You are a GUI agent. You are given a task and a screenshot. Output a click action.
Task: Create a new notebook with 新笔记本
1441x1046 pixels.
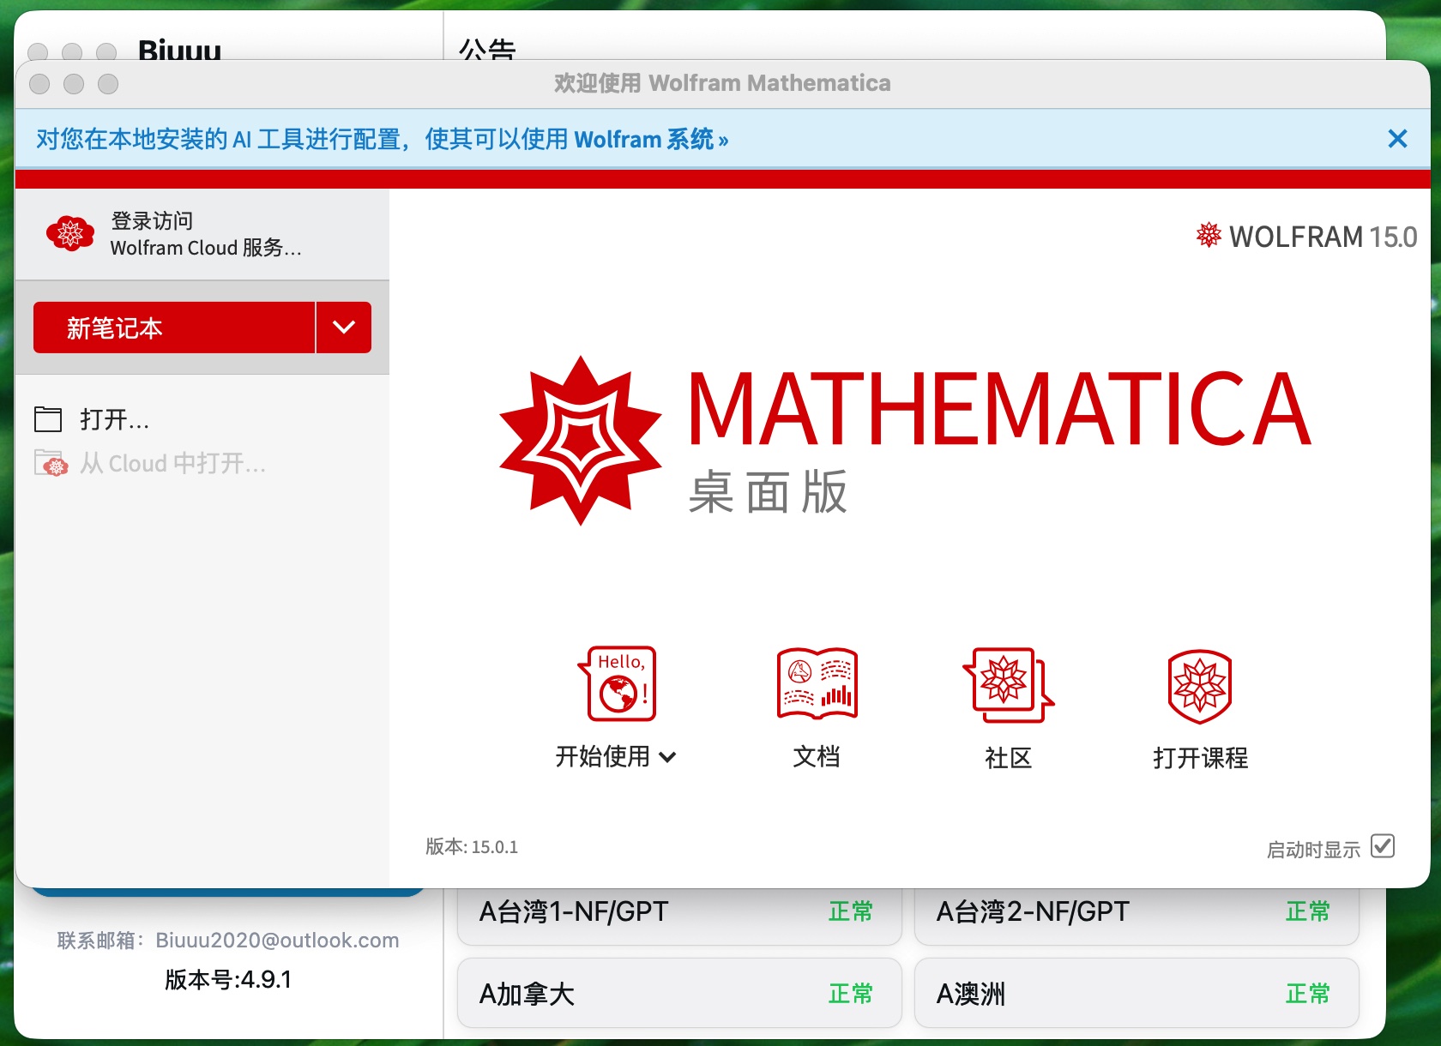[174, 327]
